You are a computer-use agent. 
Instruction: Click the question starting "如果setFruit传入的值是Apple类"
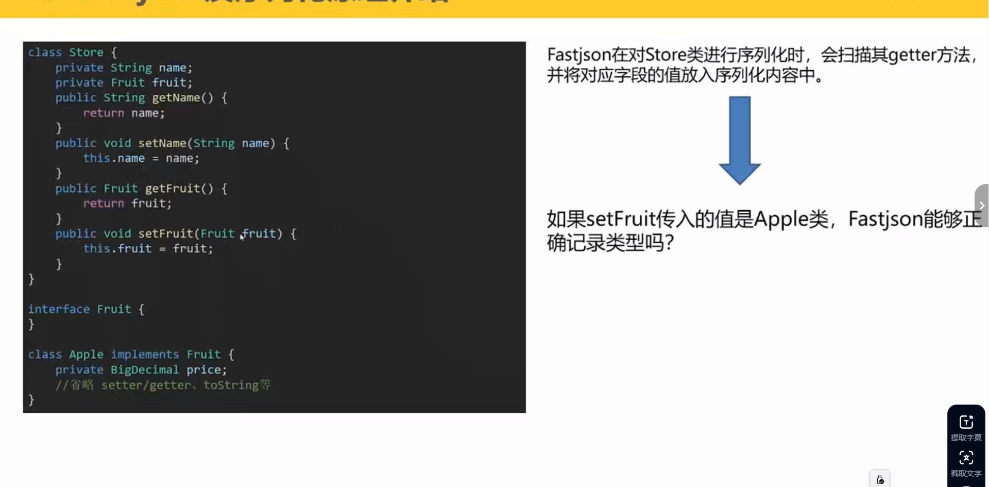pos(764,219)
